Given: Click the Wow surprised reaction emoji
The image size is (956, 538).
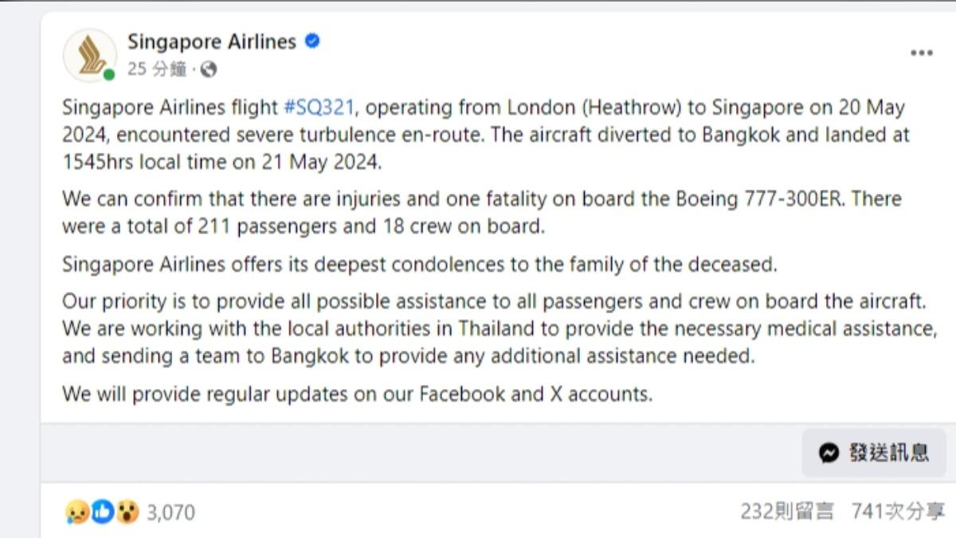Looking at the screenshot, I should (127, 512).
